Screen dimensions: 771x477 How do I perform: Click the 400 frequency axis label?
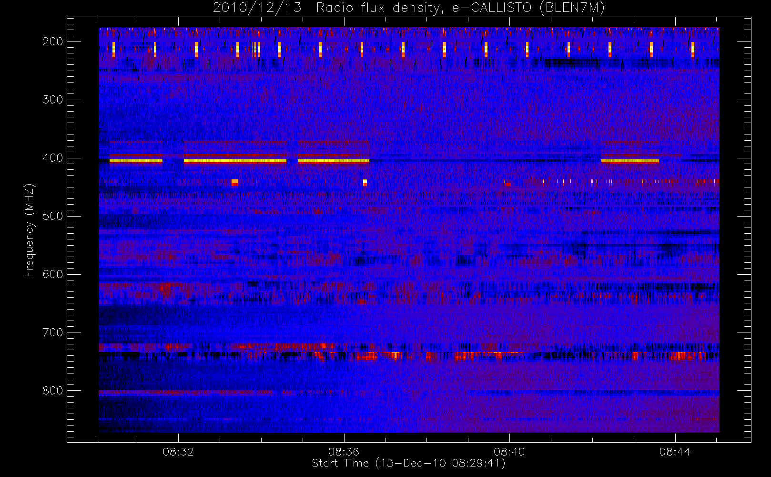(x=52, y=158)
